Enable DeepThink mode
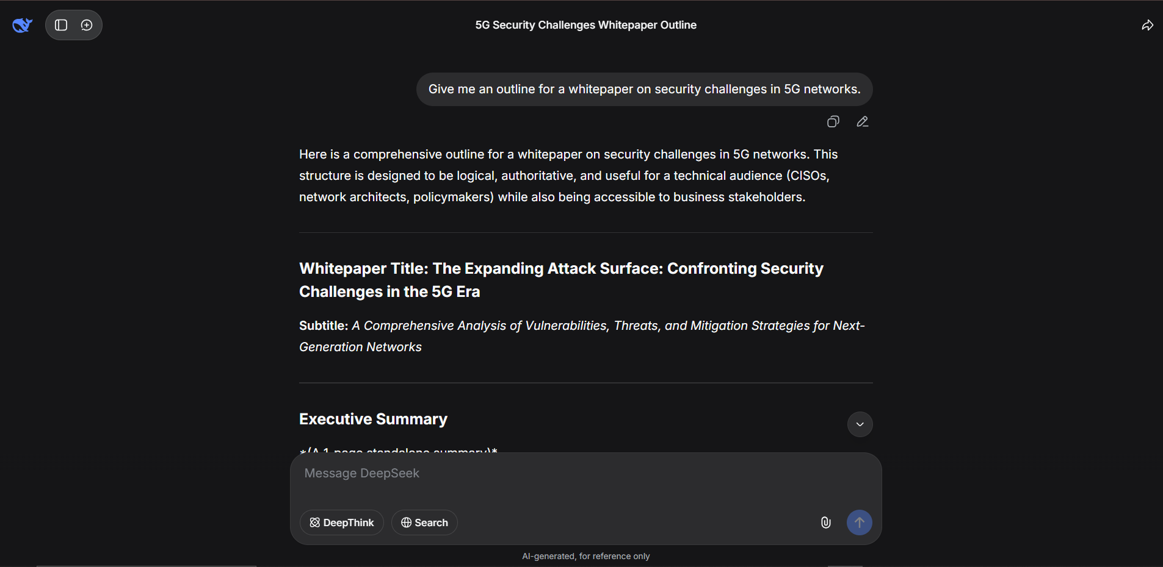The height and width of the screenshot is (567, 1163). pos(342,522)
